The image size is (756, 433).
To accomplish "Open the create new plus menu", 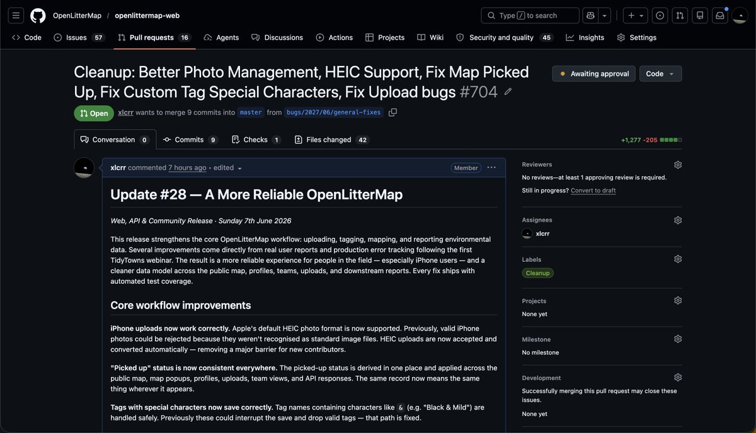I will (636, 15).
